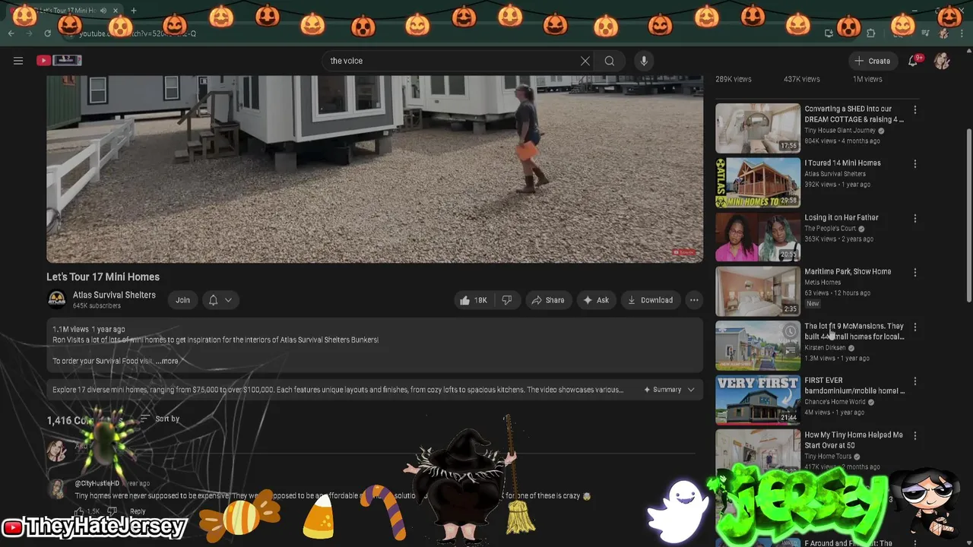Dislike the video with thumbs down
The image size is (973, 547).
pyautogui.click(x=506, y=300)
